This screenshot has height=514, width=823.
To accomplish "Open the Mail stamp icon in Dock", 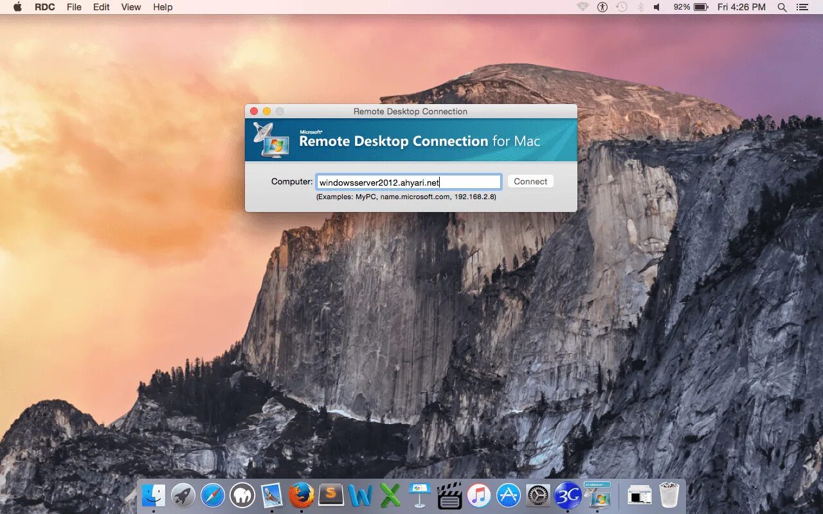I will pos(272,495).
